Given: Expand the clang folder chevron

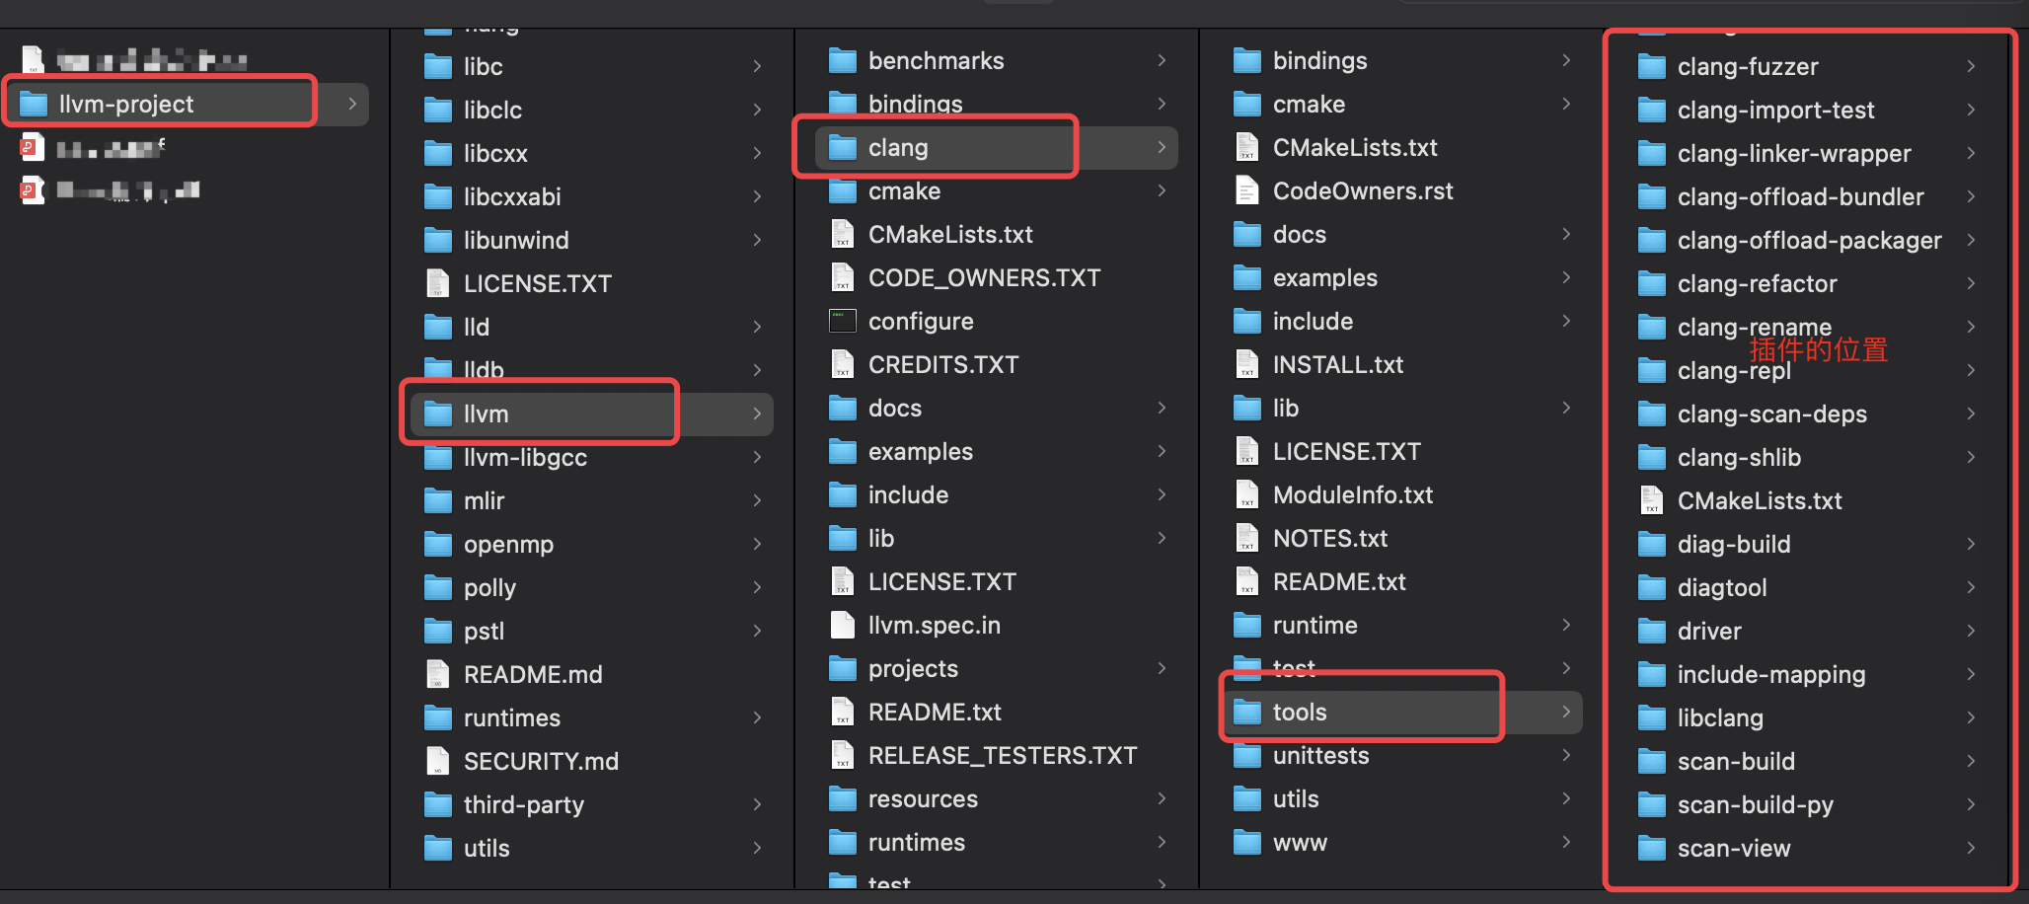Looking at the screenshot, I should click(1162, 147).
